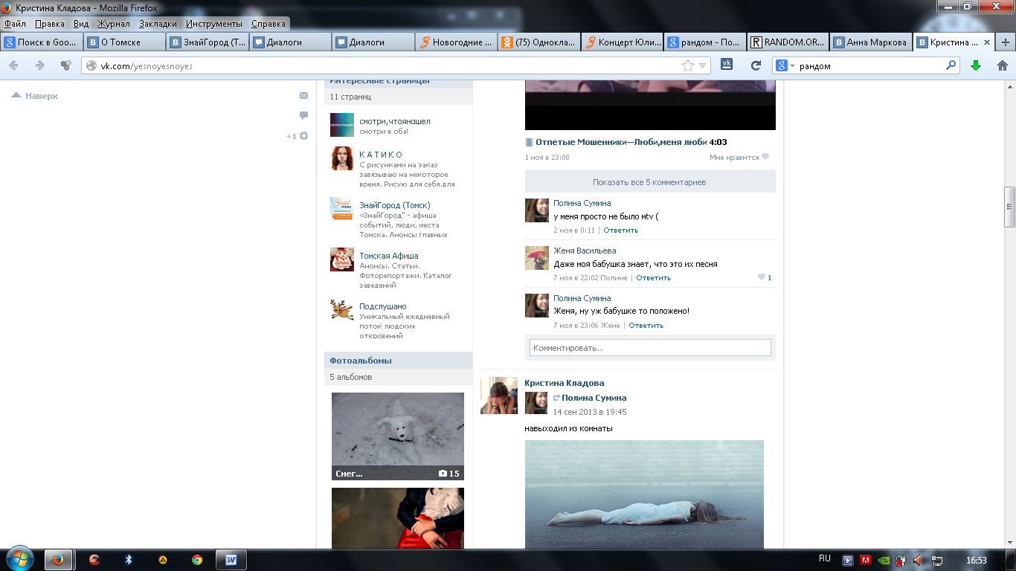Click Женя Васильева's umbrella avatar

click(537, 258)
